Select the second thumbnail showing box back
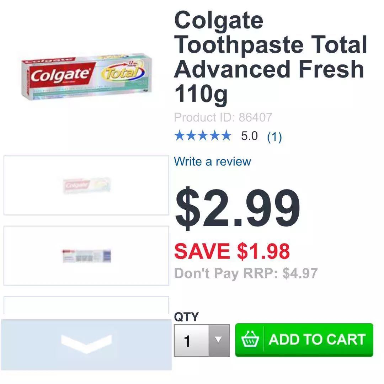This screenshot has width=384, height=384. [86, 256]
